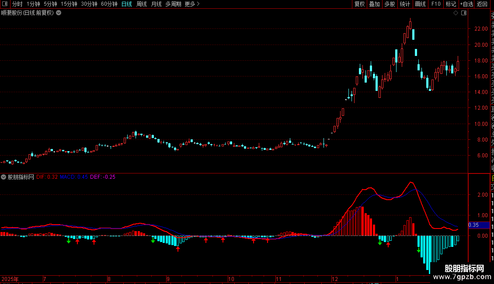Click the 6.00 price axis label
This screenshot has width=494, height=284.
coord(482,155)
